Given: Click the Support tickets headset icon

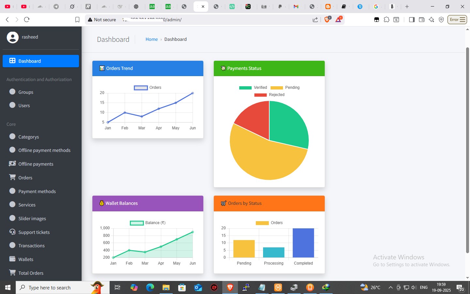Looking at the screenshot, I should pos(12,232).
